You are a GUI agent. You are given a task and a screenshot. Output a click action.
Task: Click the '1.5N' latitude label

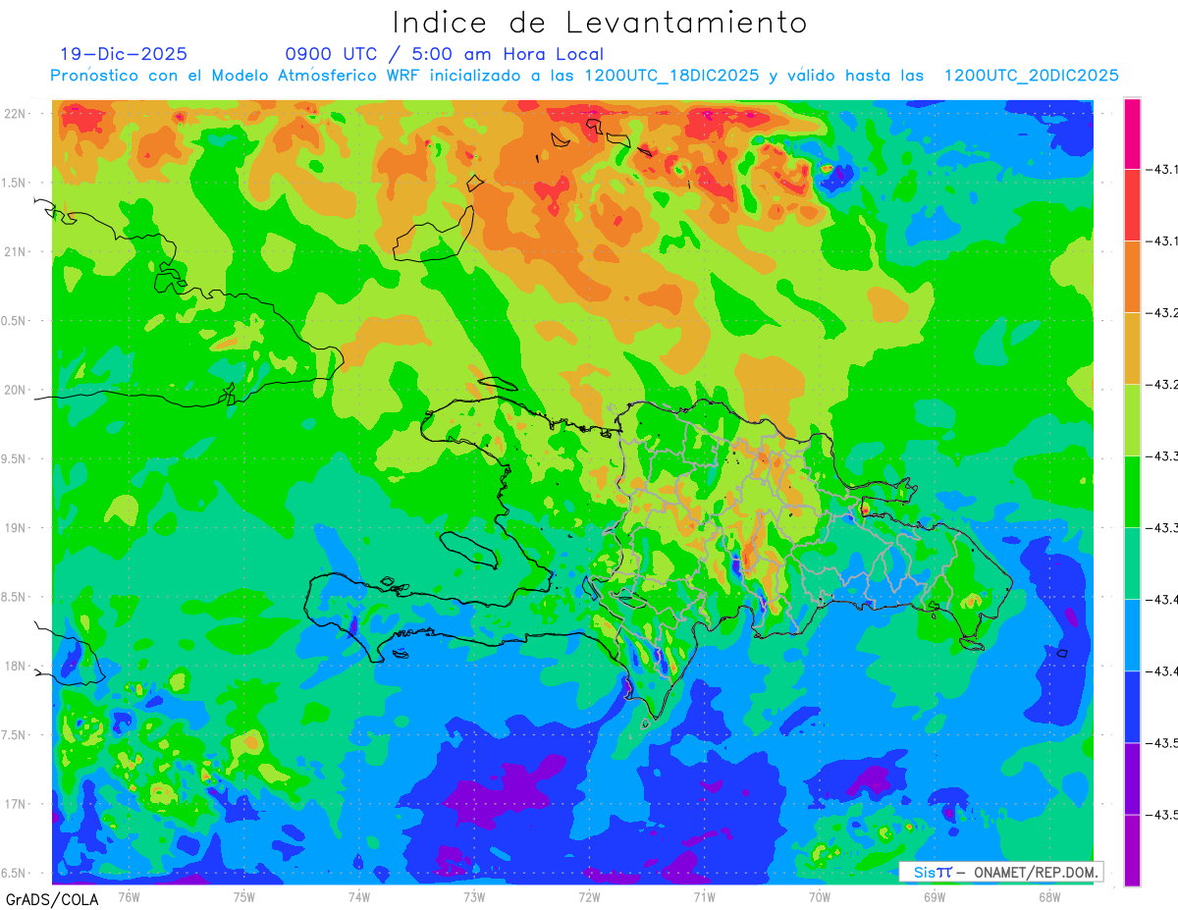[16, 183]
